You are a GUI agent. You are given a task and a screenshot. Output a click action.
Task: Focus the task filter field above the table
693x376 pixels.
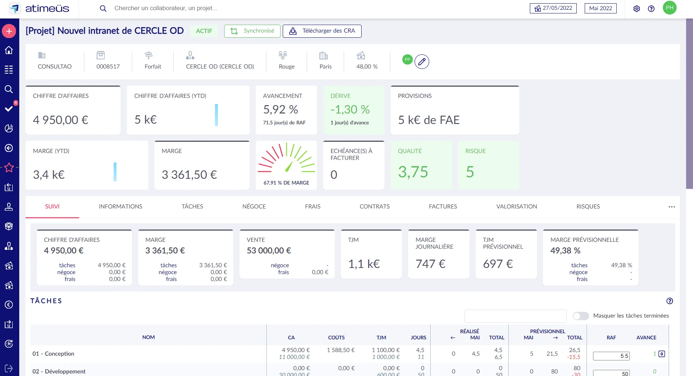coord(515,316)
